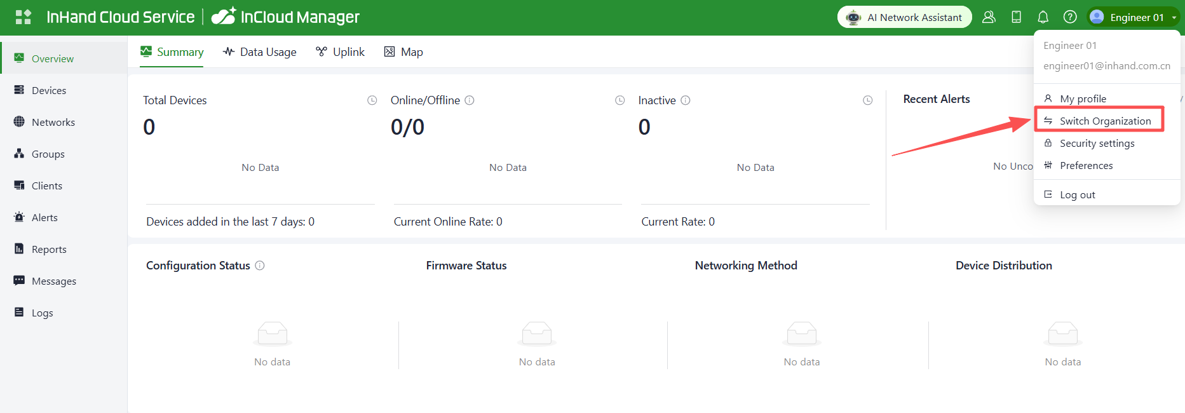Select Switch Organization from the menu
This screenshot has height=413, width=1185.
tap(1104, 121)
